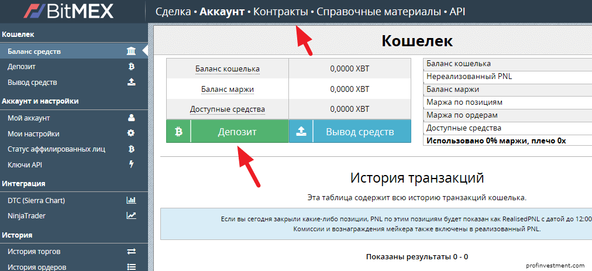592x271 pixels.
Task: Click the line chart icon beside NinjaTrader
Action: click(x=131, y=215)
